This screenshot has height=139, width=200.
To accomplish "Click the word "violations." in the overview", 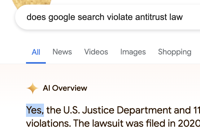I will pos(49,123).
